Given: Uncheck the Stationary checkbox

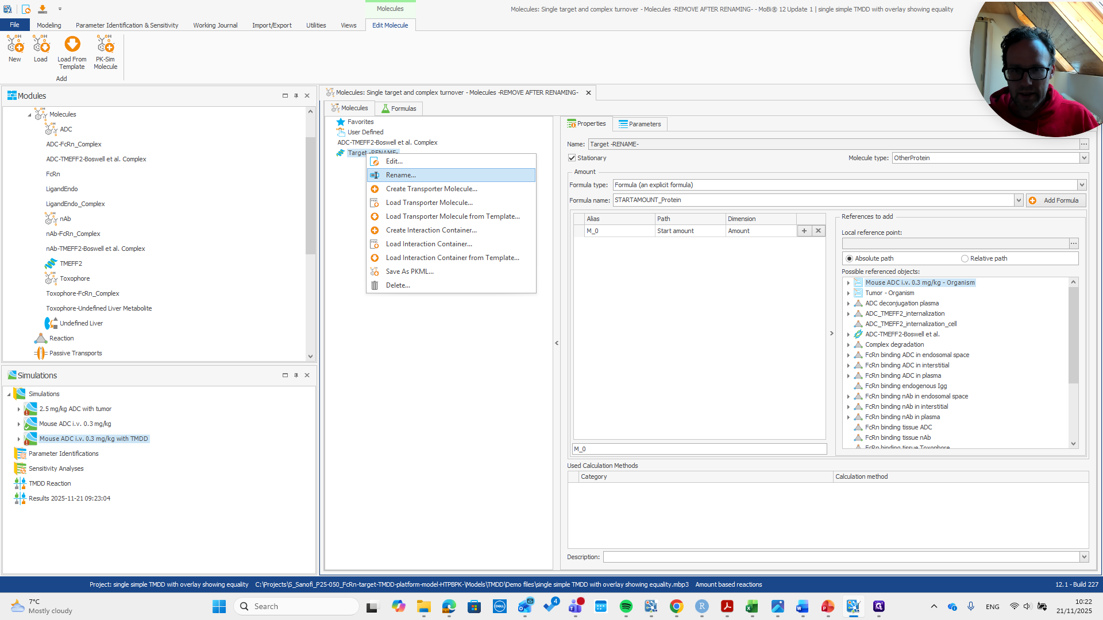Looking at the screenshot, I should tap(572, 158).
